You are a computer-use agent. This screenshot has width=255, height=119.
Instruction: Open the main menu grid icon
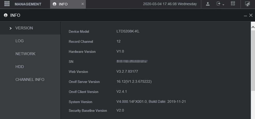pyautogui.click(x=7, y=4)
